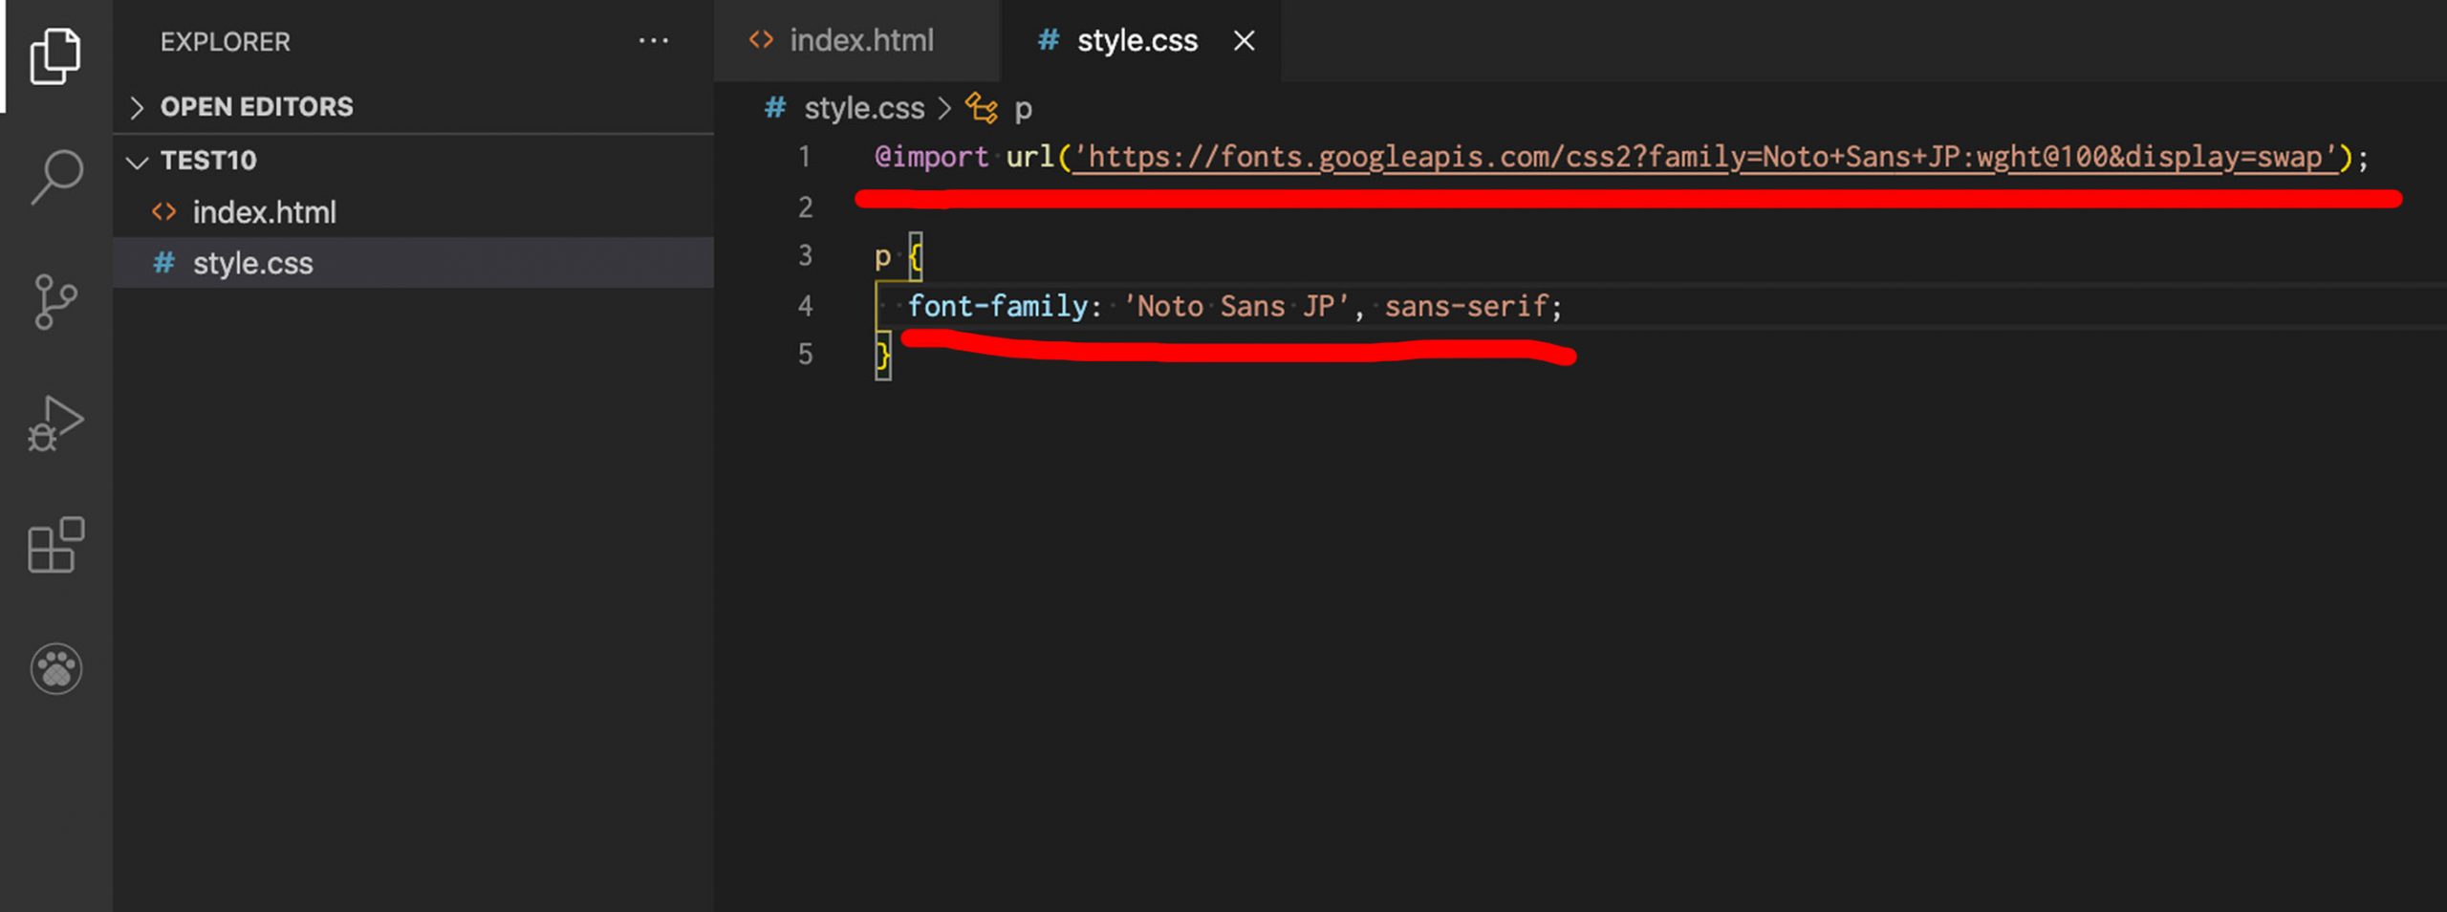Open the Extensions view
This screenshot has width=2447, height=912.
tap(55, 545)
